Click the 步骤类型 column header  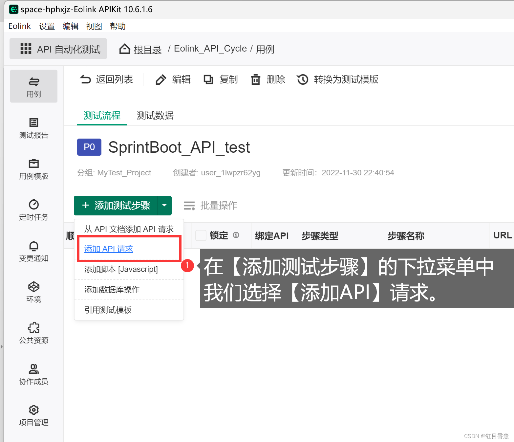320,236
